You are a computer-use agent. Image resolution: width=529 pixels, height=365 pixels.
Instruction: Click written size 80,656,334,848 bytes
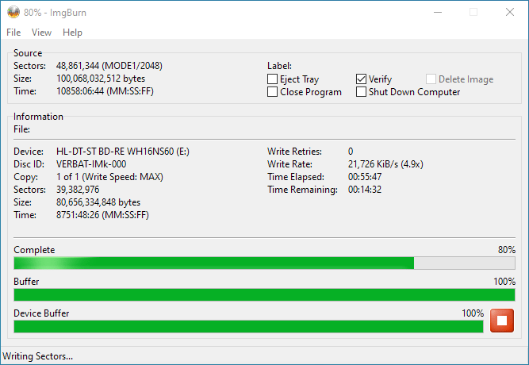coord(98,202)
